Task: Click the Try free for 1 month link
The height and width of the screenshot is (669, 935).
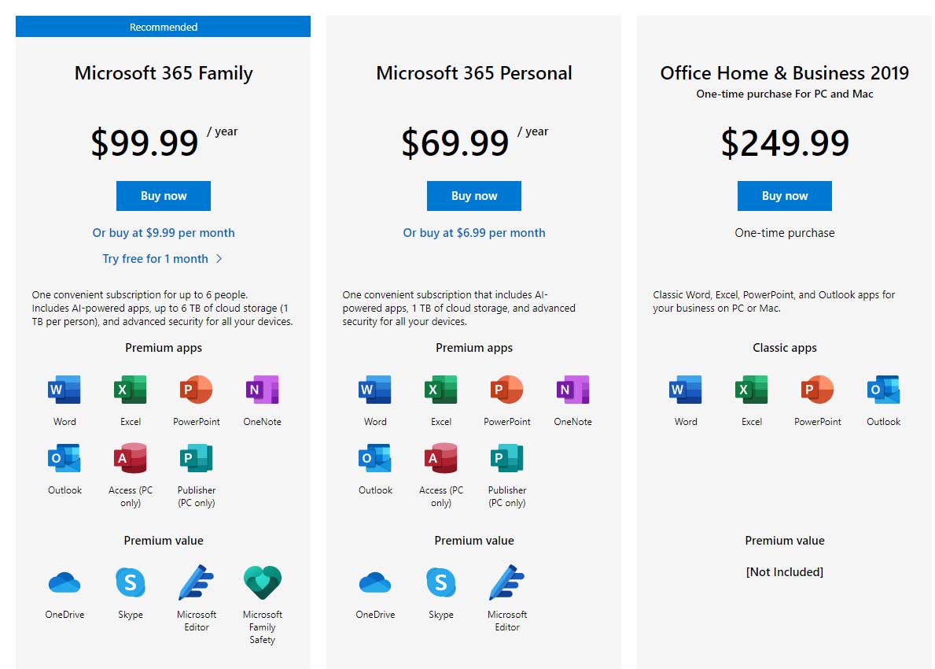Action: (155, 258)
